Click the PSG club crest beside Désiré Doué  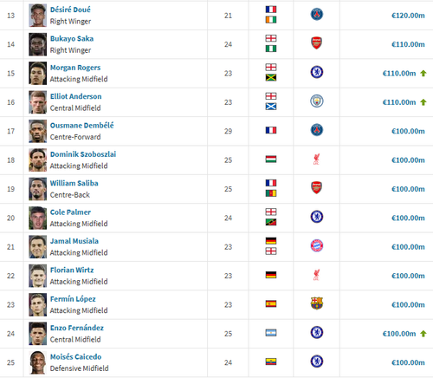[x=317, y=14]
